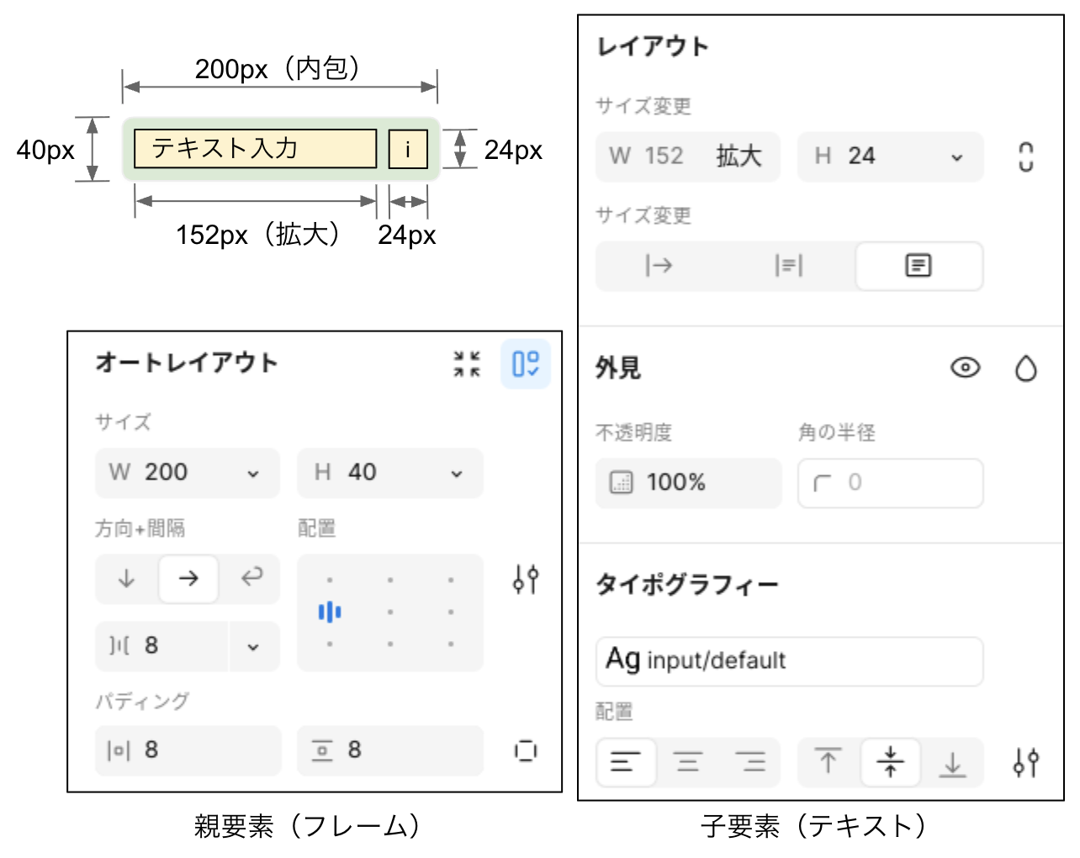
Task: Select vertical layout direction arrow
Action: point(127,579)
